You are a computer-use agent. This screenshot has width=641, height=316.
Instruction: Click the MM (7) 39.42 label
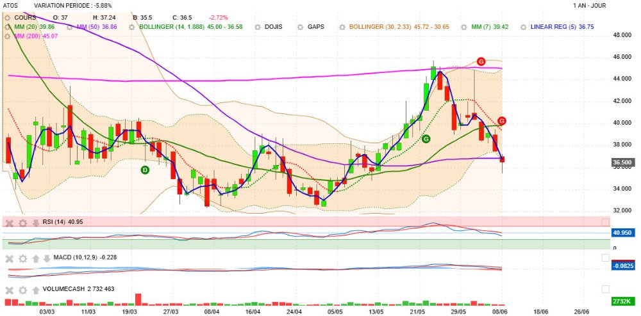coord(490,27)
